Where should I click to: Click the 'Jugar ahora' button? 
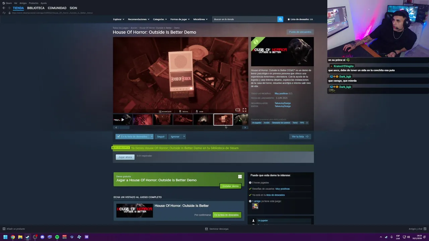click(x=125, y=157)
